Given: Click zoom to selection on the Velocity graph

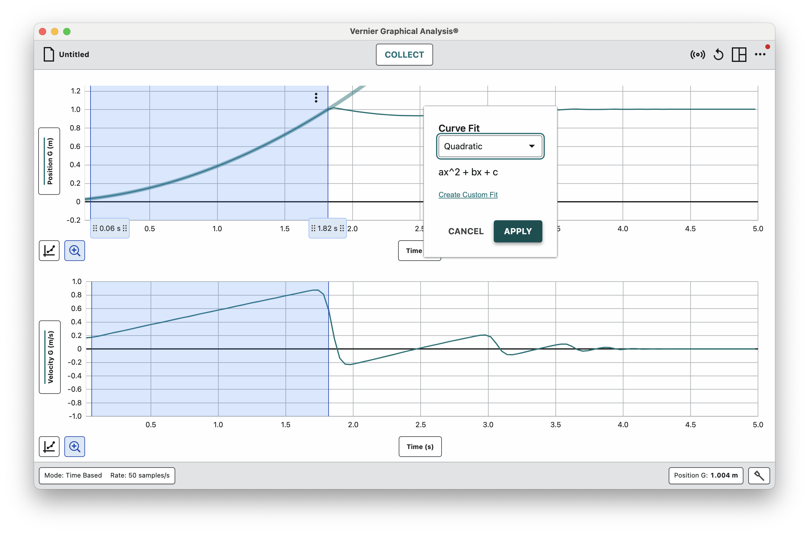Looking at the screenshot, I should click(75, 447).
